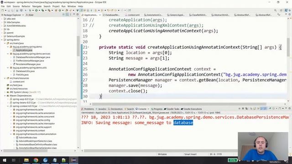Open the Run button dropdown arrow
Screen dimensions: 292x164
pos(39,10)
